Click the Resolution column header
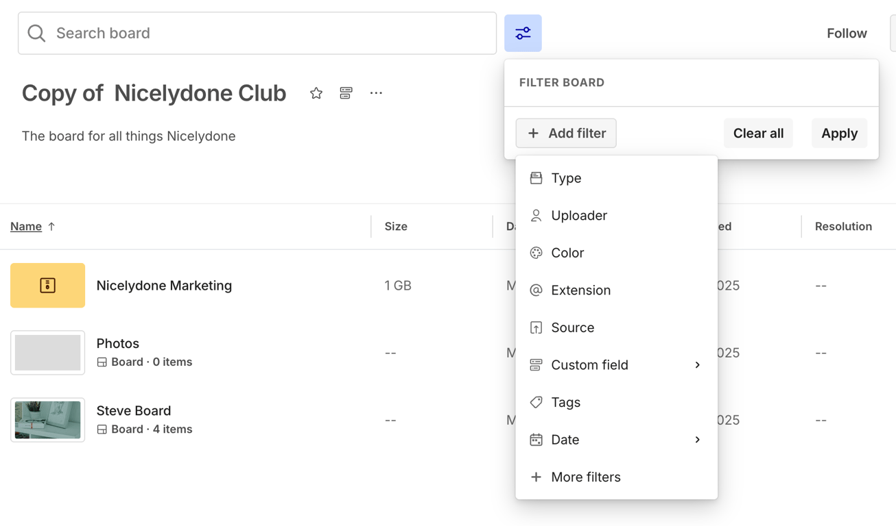The image size is (896, 526). point(843,226)
